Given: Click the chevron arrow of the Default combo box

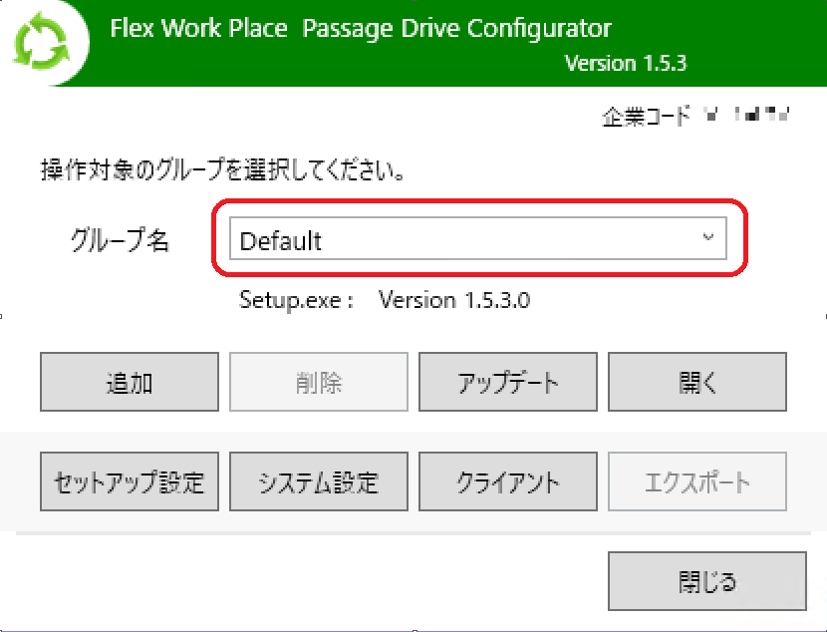Looking at the screenshot, I should coord(707,237).
